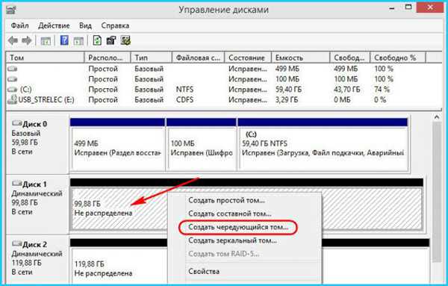This screenshot has width=448, height=286.
Task: Click the scroll up arrow of disk pane
Action: click(x=437, y=117)
